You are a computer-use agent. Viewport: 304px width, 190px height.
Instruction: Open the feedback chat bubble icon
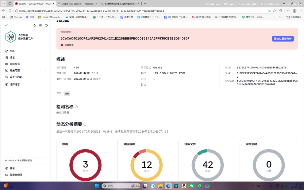point(46,25)
